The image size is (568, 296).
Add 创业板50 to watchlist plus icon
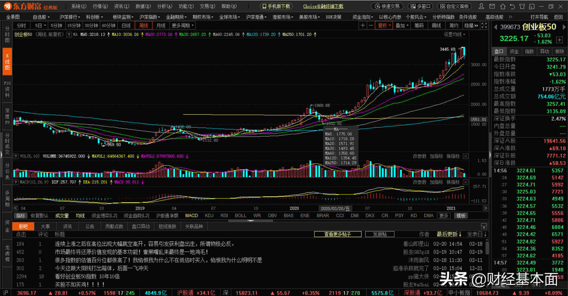pos(559,40)
